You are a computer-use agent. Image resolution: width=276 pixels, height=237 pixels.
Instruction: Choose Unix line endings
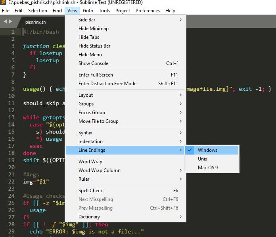tap(203, 159)
